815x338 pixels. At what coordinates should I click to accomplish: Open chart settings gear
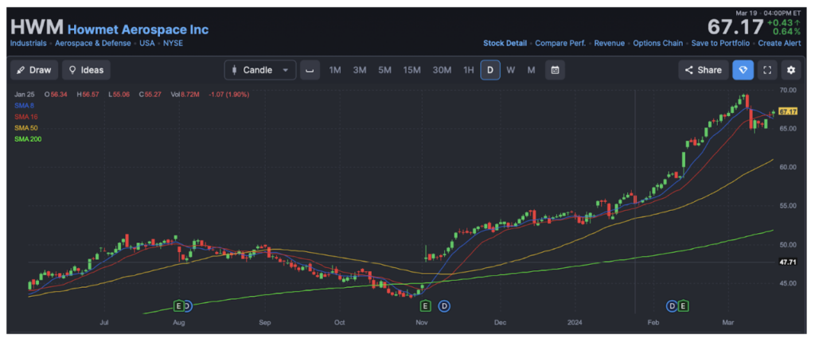pos(790,70)
